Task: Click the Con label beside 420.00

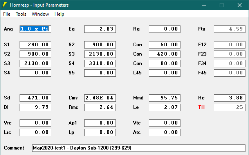Action: pyautogui.click(x=137, y=54)
